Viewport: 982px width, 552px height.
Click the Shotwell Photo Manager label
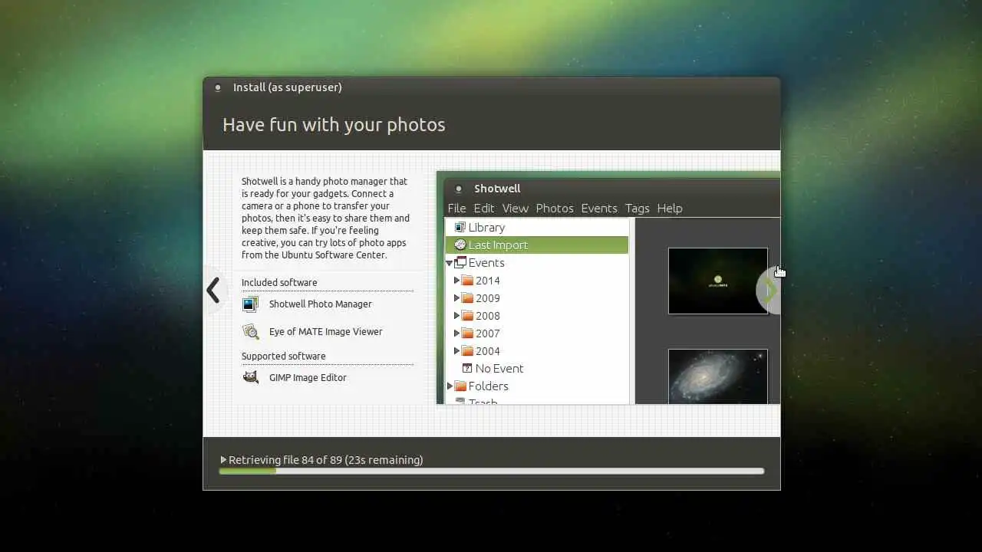coord(321,304)
